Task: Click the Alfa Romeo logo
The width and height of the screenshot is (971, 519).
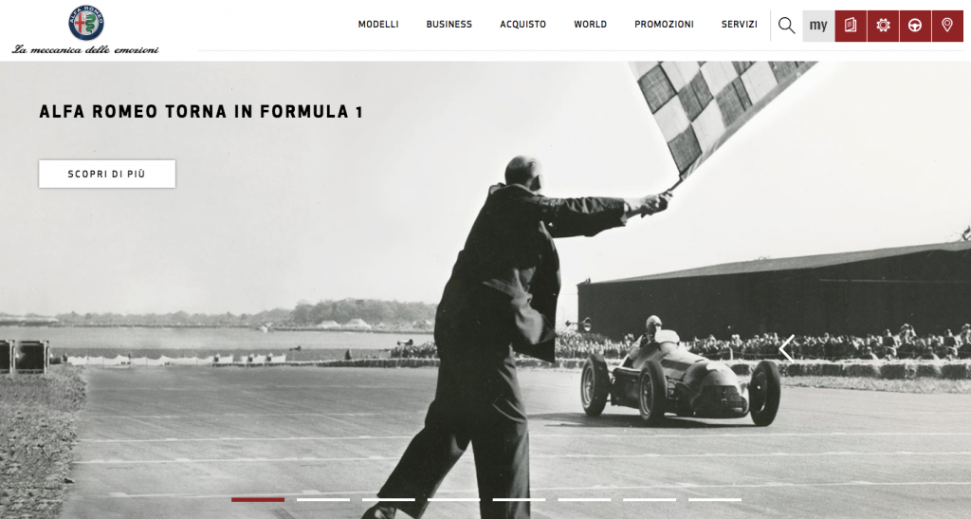Action: point(86,23)
